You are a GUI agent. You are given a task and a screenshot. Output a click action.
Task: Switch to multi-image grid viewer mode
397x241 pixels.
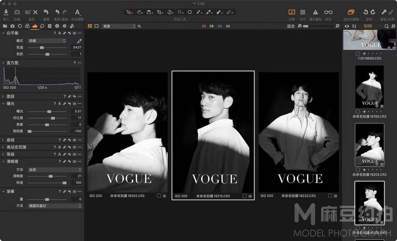pyautogui.click(x=90, y=26)
